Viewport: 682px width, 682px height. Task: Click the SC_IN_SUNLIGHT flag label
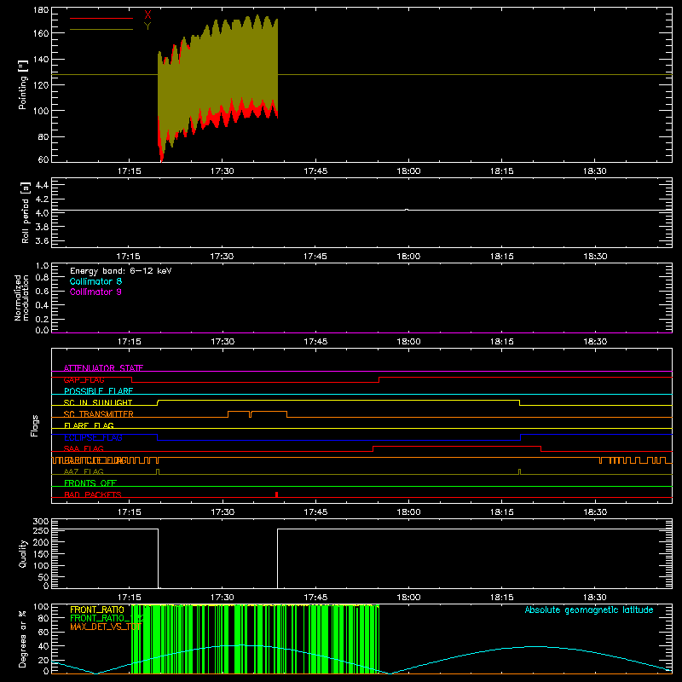click(x=98, y=402)
